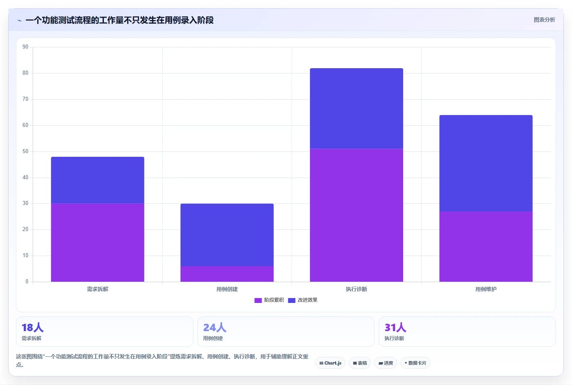The image size is (572, 385).
Task: Click the purple 阶段累积 legend swatch
Action: [x=258, y=300]
